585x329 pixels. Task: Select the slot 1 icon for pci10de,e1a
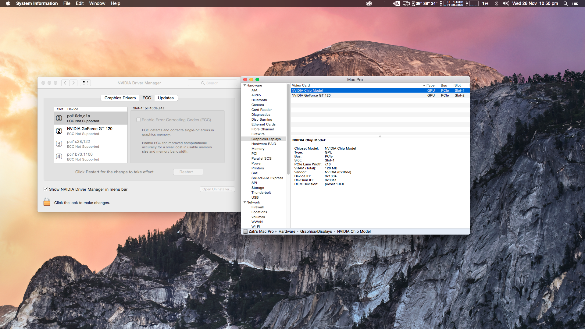[x=59, y=118]
